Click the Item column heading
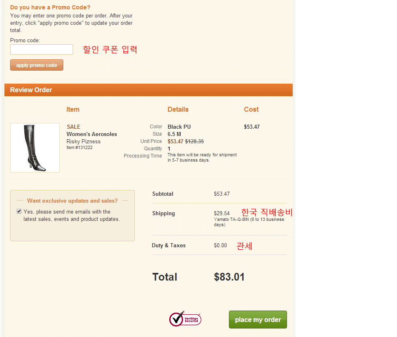The image size is (397, 337). pos(73,110)
